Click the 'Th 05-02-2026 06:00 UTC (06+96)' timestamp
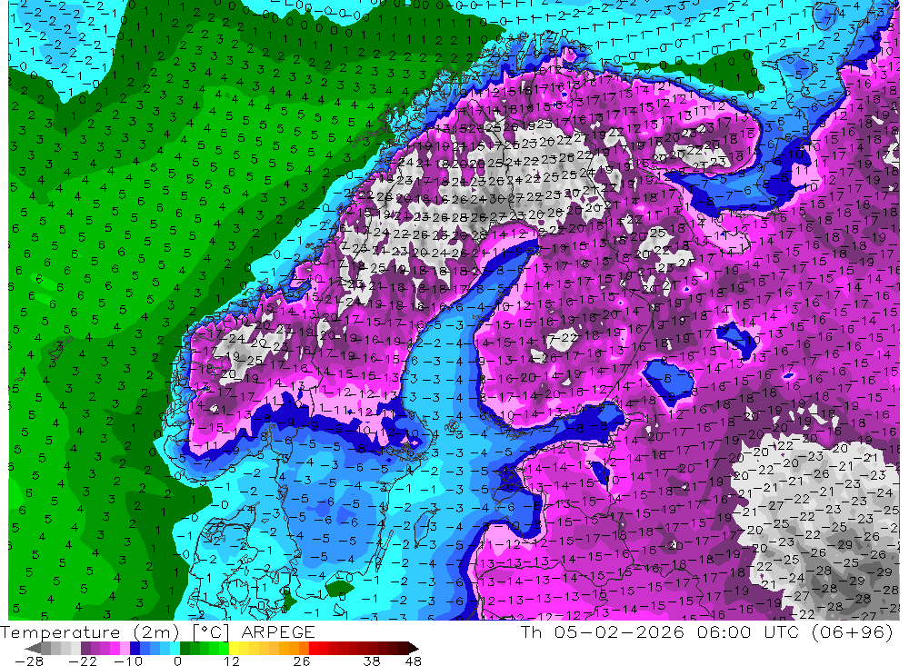The image size is (909, 666). coord(706,631)
